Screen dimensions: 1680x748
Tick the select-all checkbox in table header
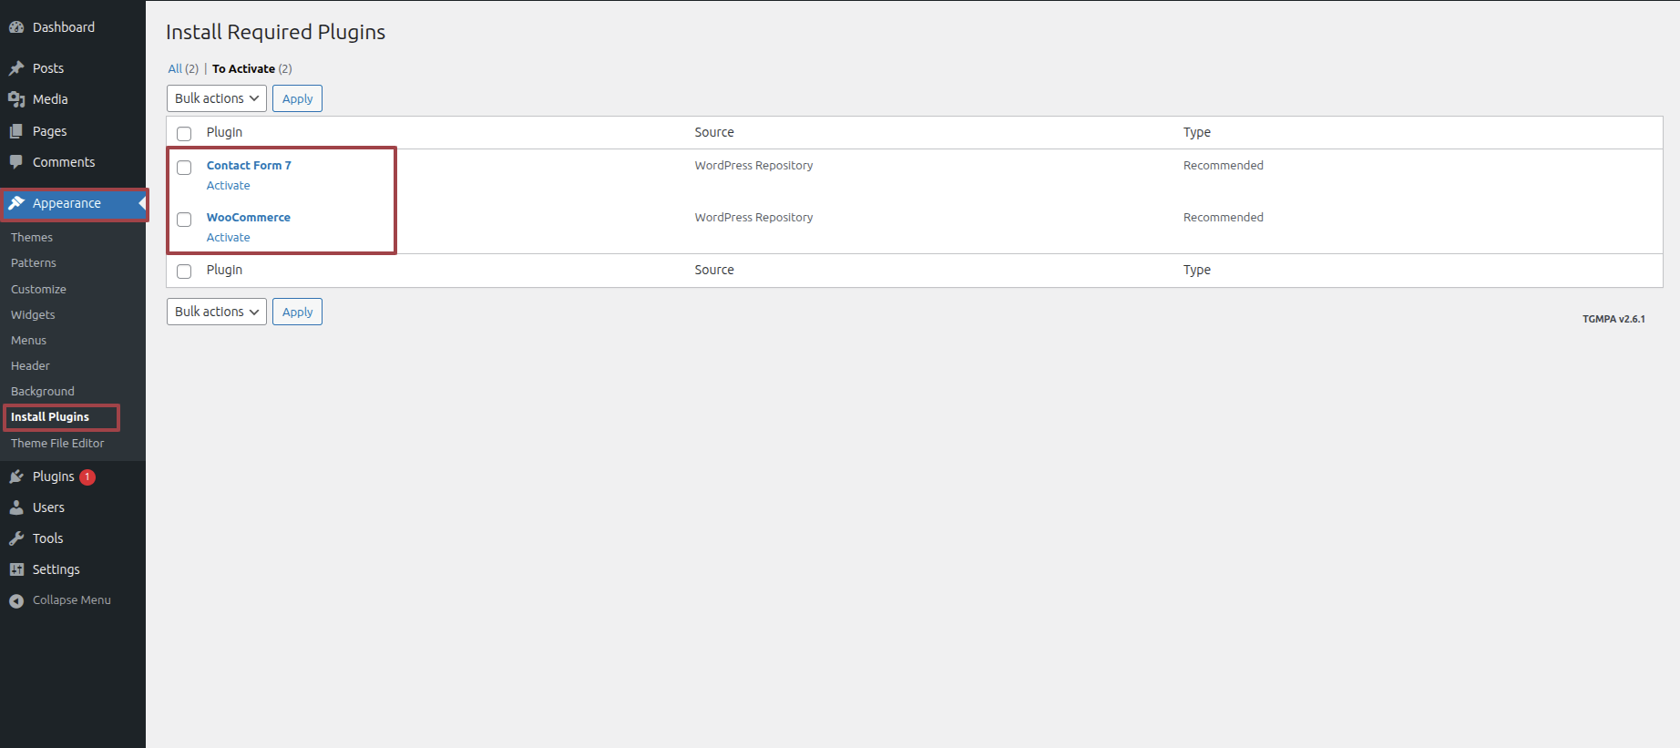tap(184, 134)
